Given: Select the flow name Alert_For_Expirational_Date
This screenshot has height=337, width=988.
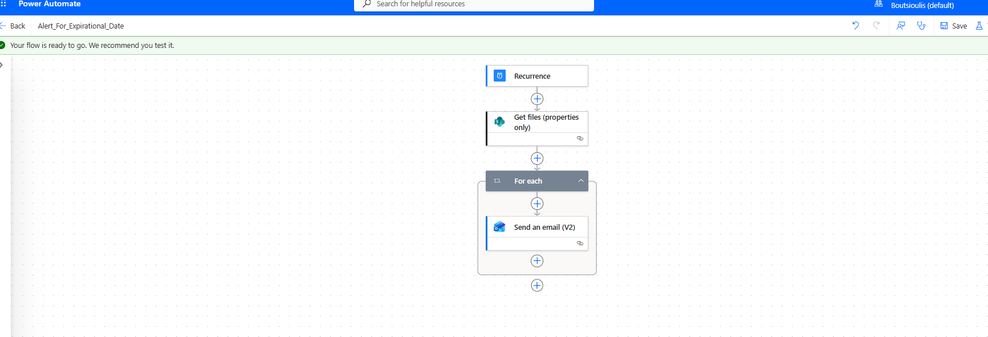Looking at the screenshot, I should point(81,26).
